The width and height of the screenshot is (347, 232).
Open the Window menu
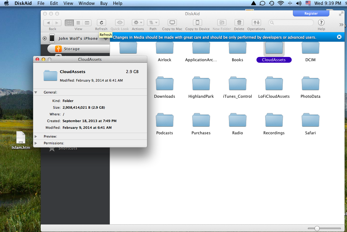tap(87, 3)
